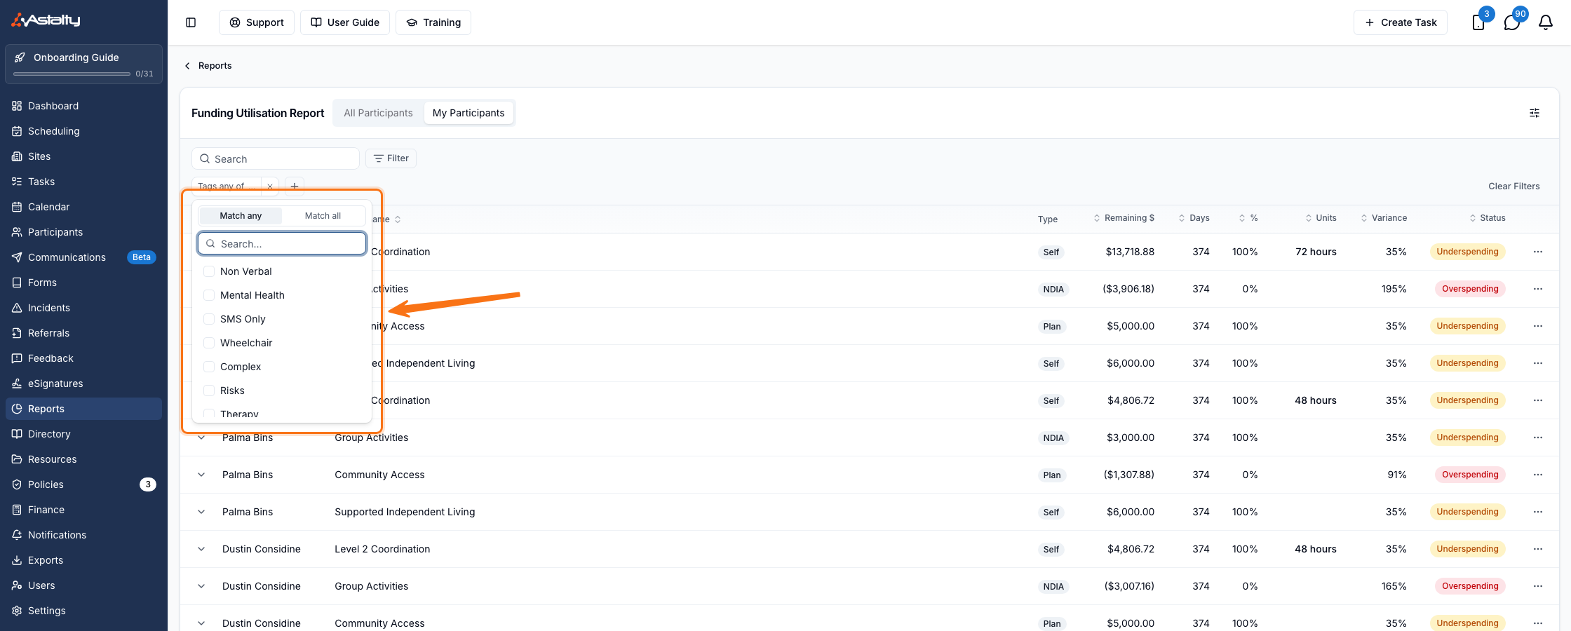Open Scheduling in the sidebar
1571x631 pixels.
[83, 131]
